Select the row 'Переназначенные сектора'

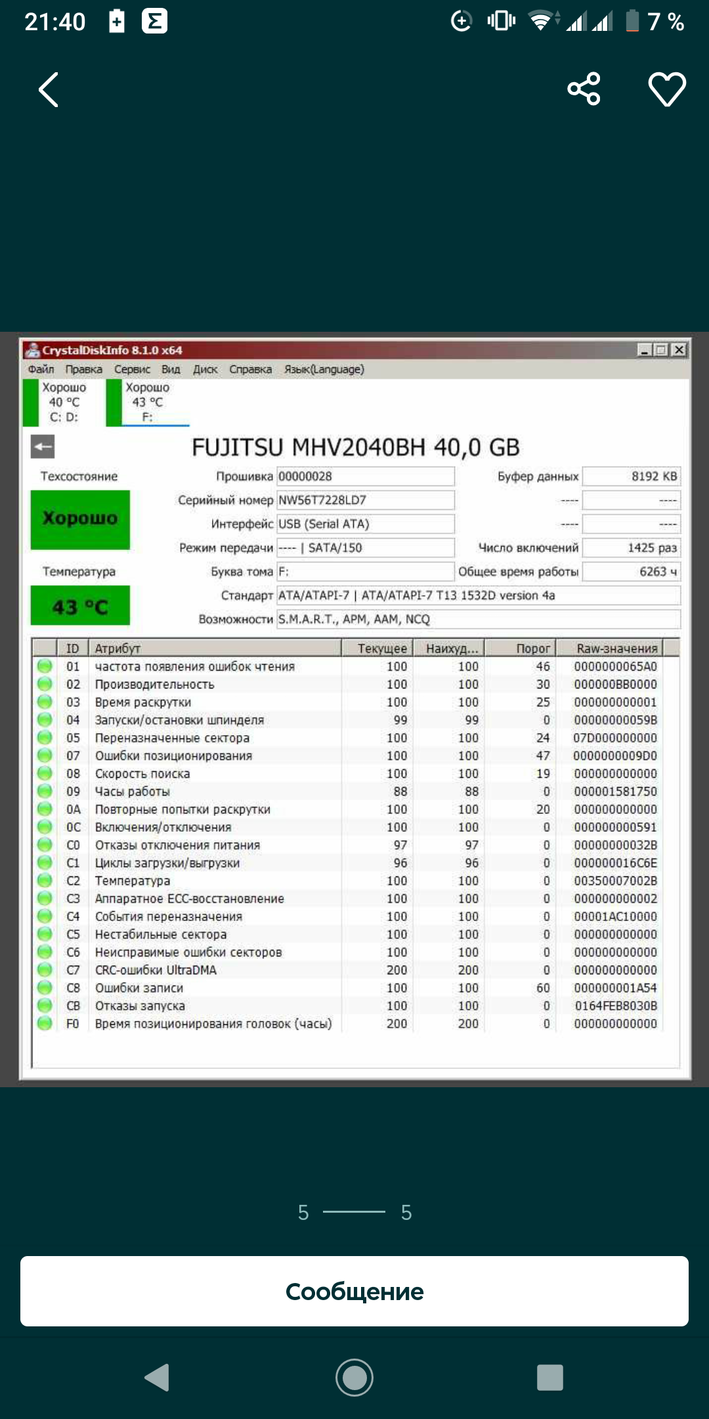pos(348,738)
